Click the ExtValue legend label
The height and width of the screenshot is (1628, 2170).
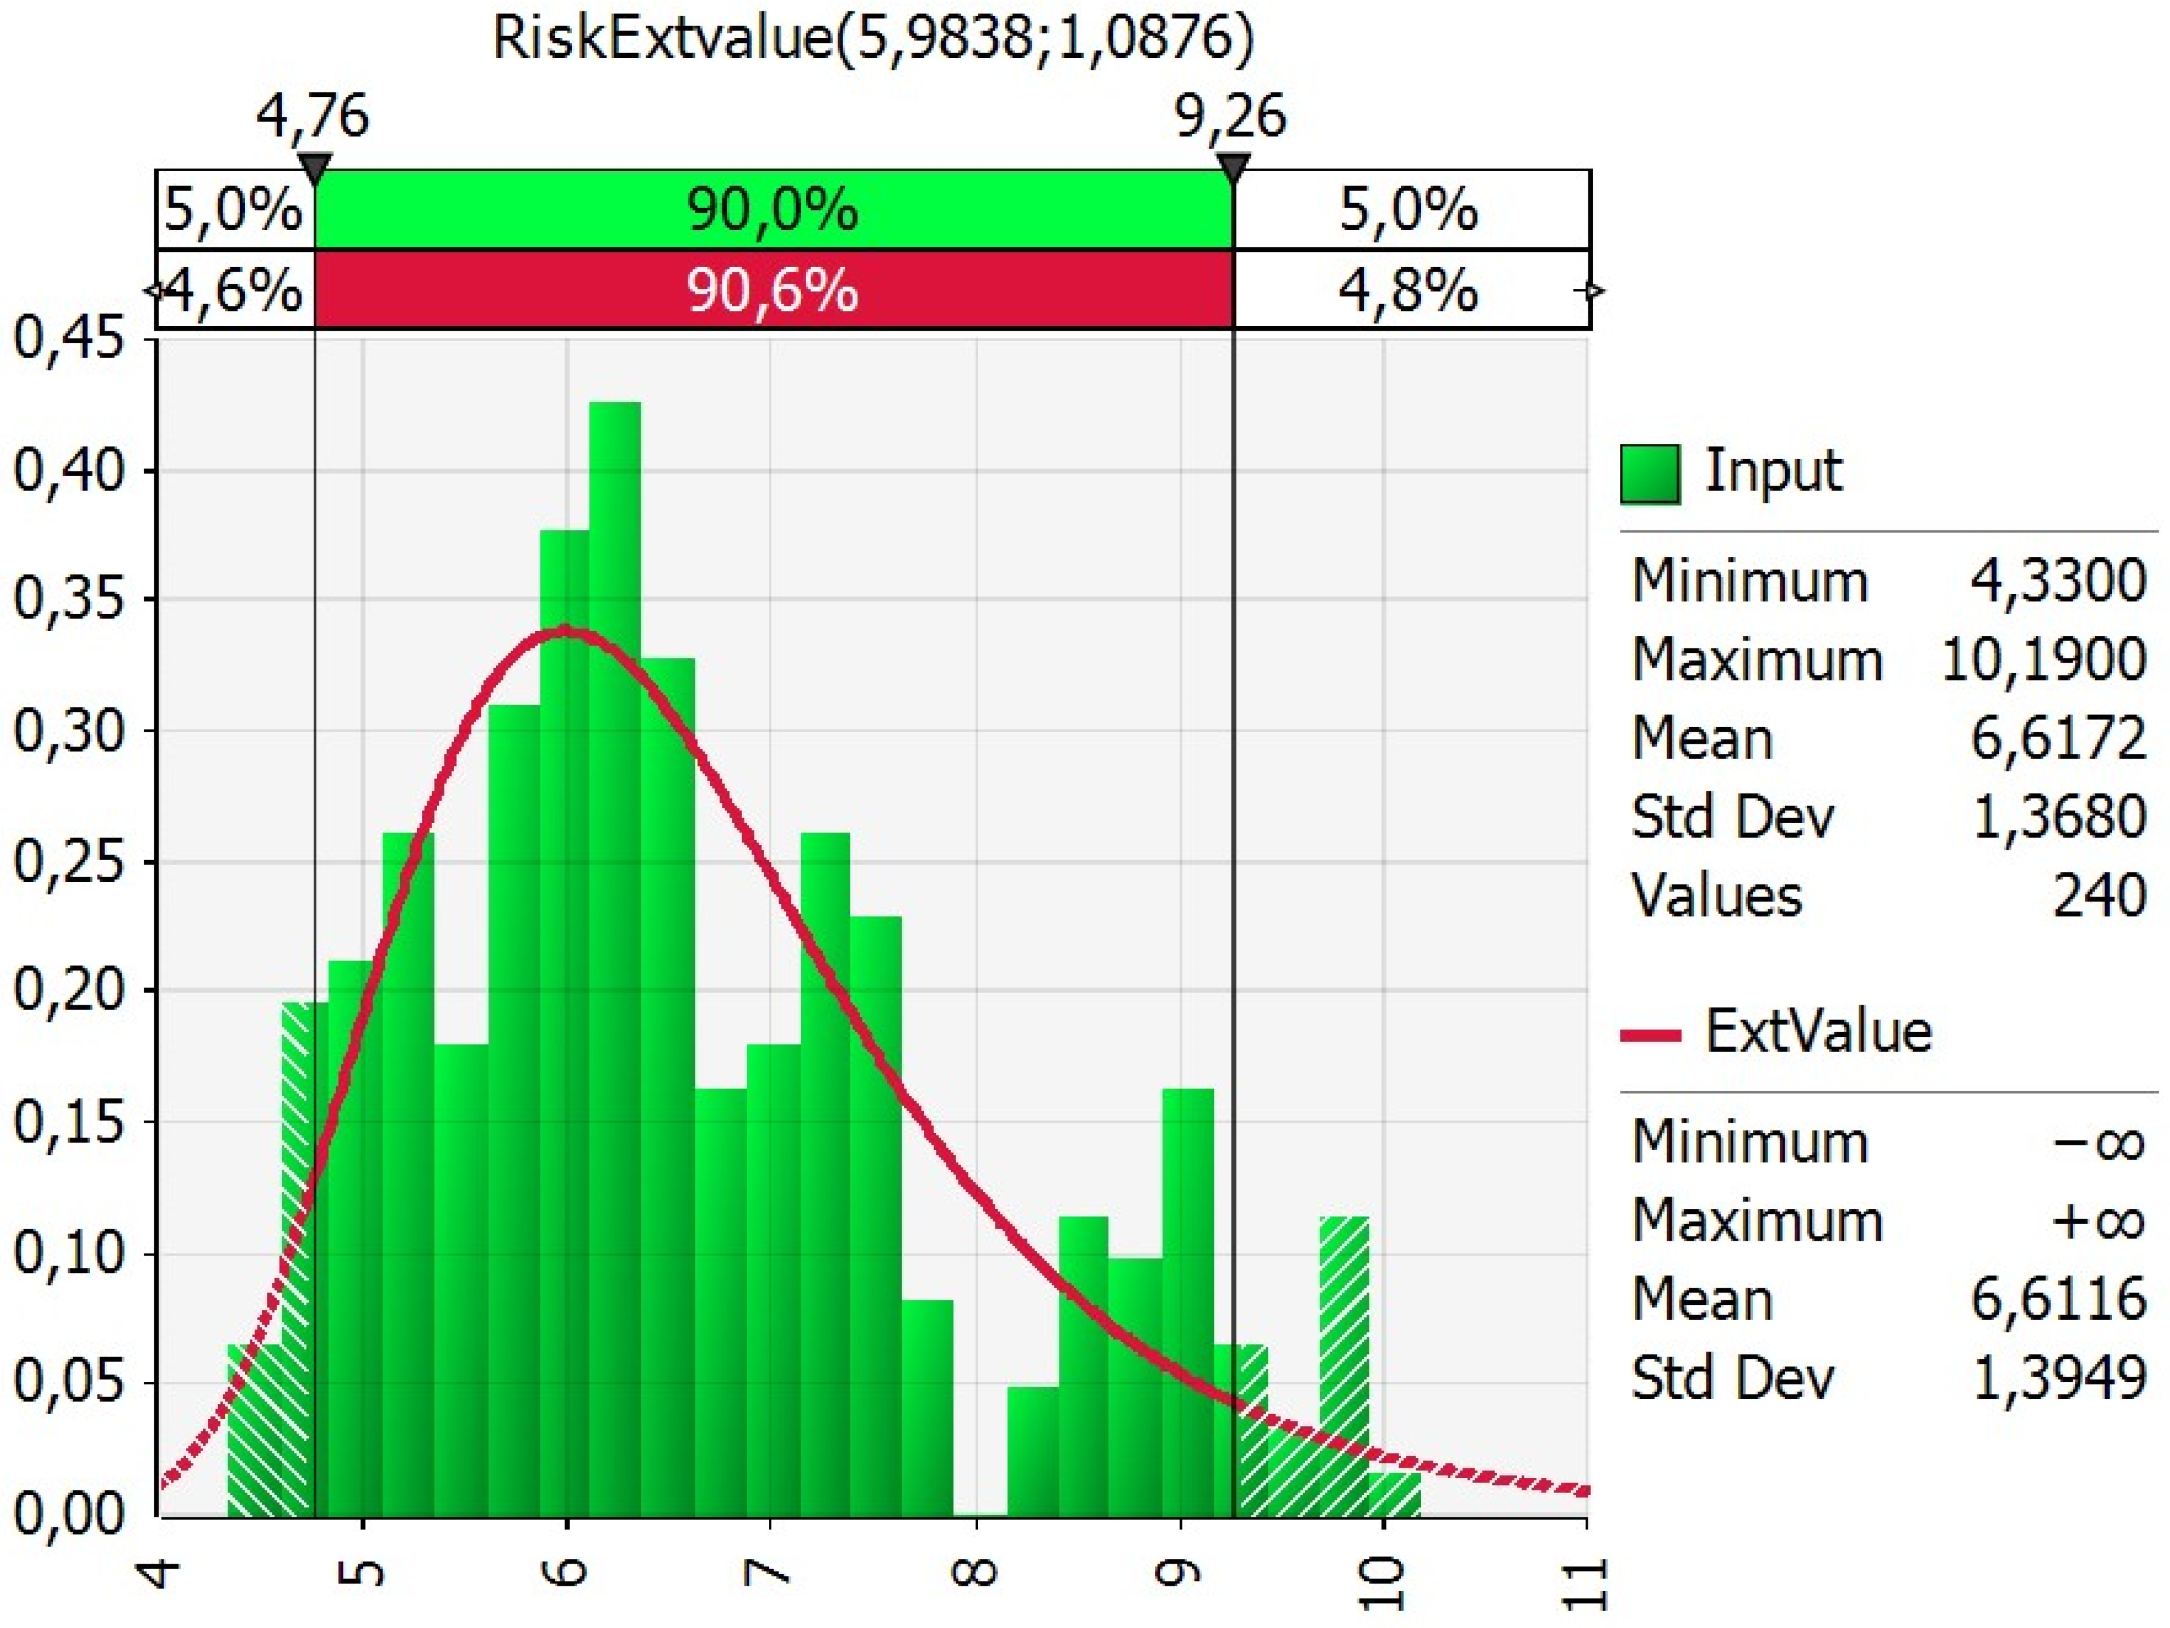click(1819, 1033)
